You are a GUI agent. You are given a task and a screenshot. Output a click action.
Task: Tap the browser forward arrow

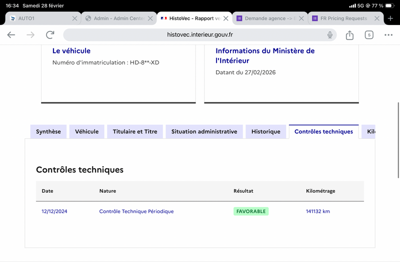pos(30,35)
